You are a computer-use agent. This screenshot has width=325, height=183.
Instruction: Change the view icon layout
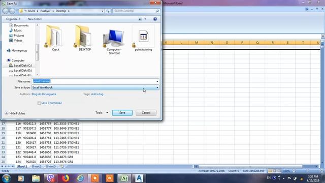pos(140,19)
